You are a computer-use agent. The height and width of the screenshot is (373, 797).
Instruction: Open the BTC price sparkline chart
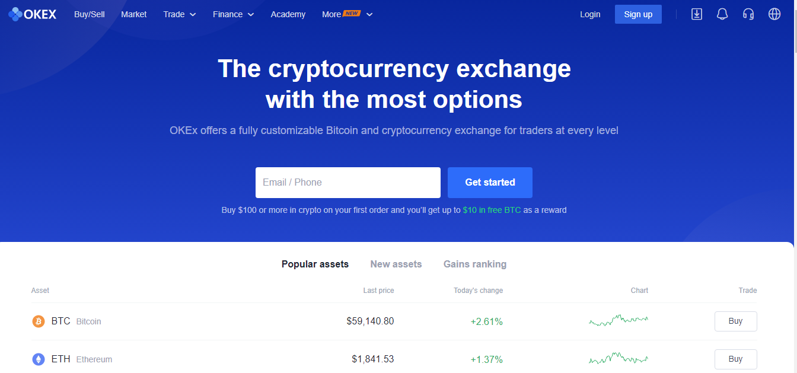pos(619,321)
